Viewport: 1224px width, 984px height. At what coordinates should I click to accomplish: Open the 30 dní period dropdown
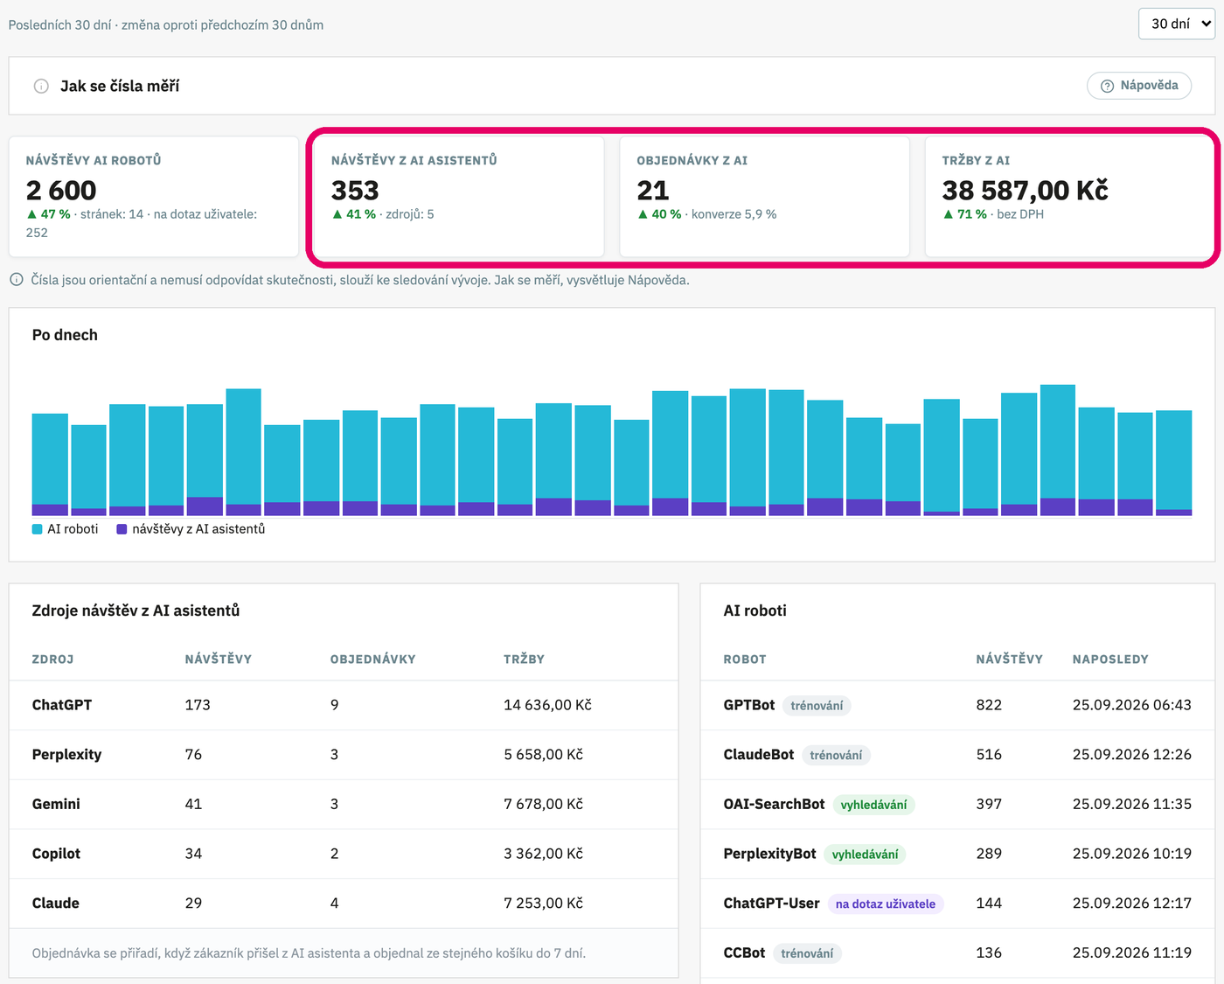click(1177, 24)
